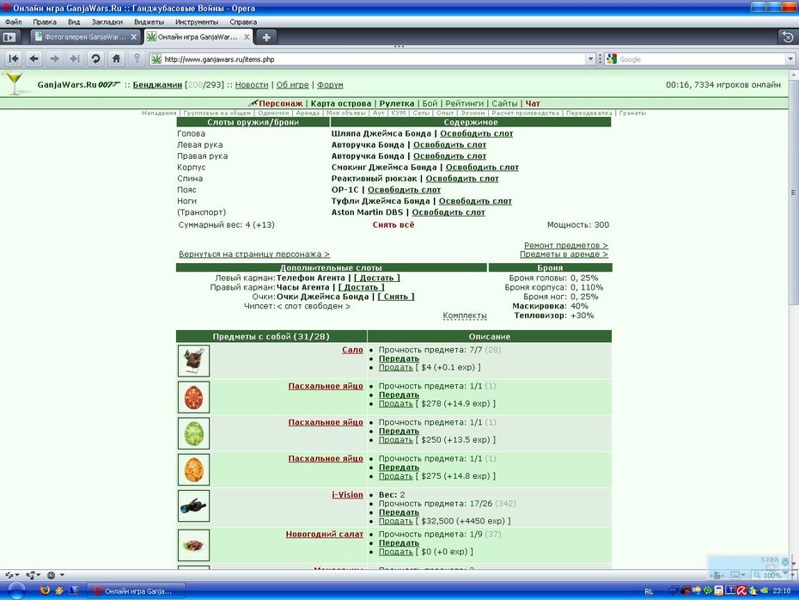Viewport: 799px width, 600px height.
Task: Click the Гранаты sub-navigation link
Action: 632,113
